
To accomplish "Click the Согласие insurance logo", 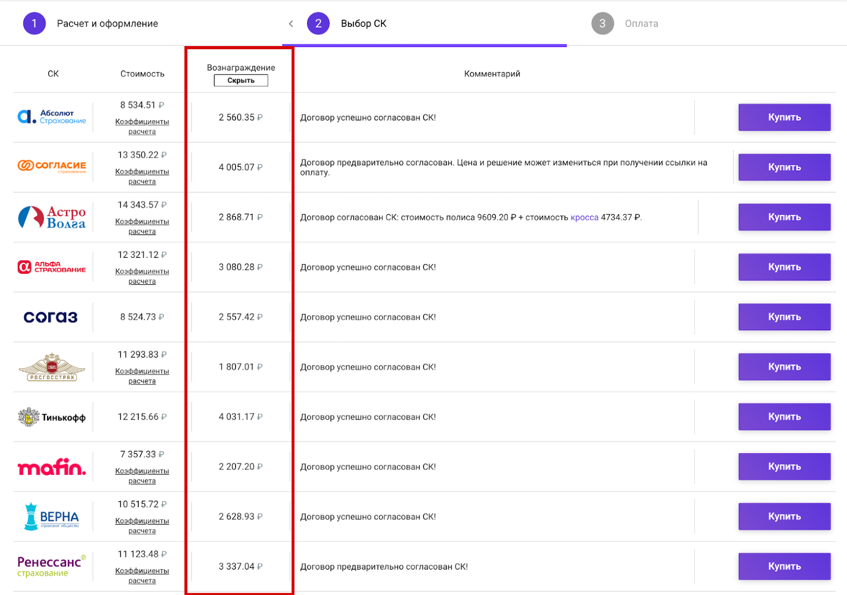I will (x=52, y=166).
